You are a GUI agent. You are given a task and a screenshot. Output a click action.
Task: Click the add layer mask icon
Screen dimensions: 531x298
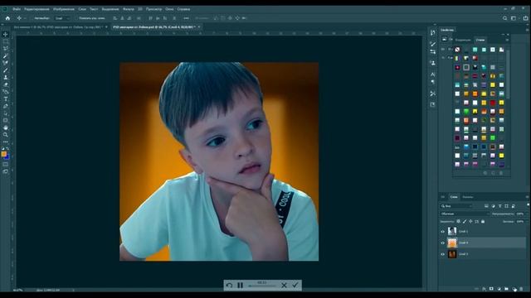click(x=491, y=289)
